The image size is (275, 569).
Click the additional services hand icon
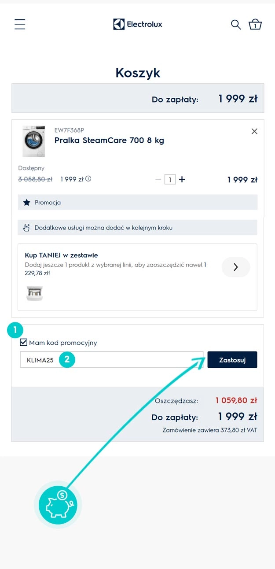pyautogui.click(x=26, y=228)
